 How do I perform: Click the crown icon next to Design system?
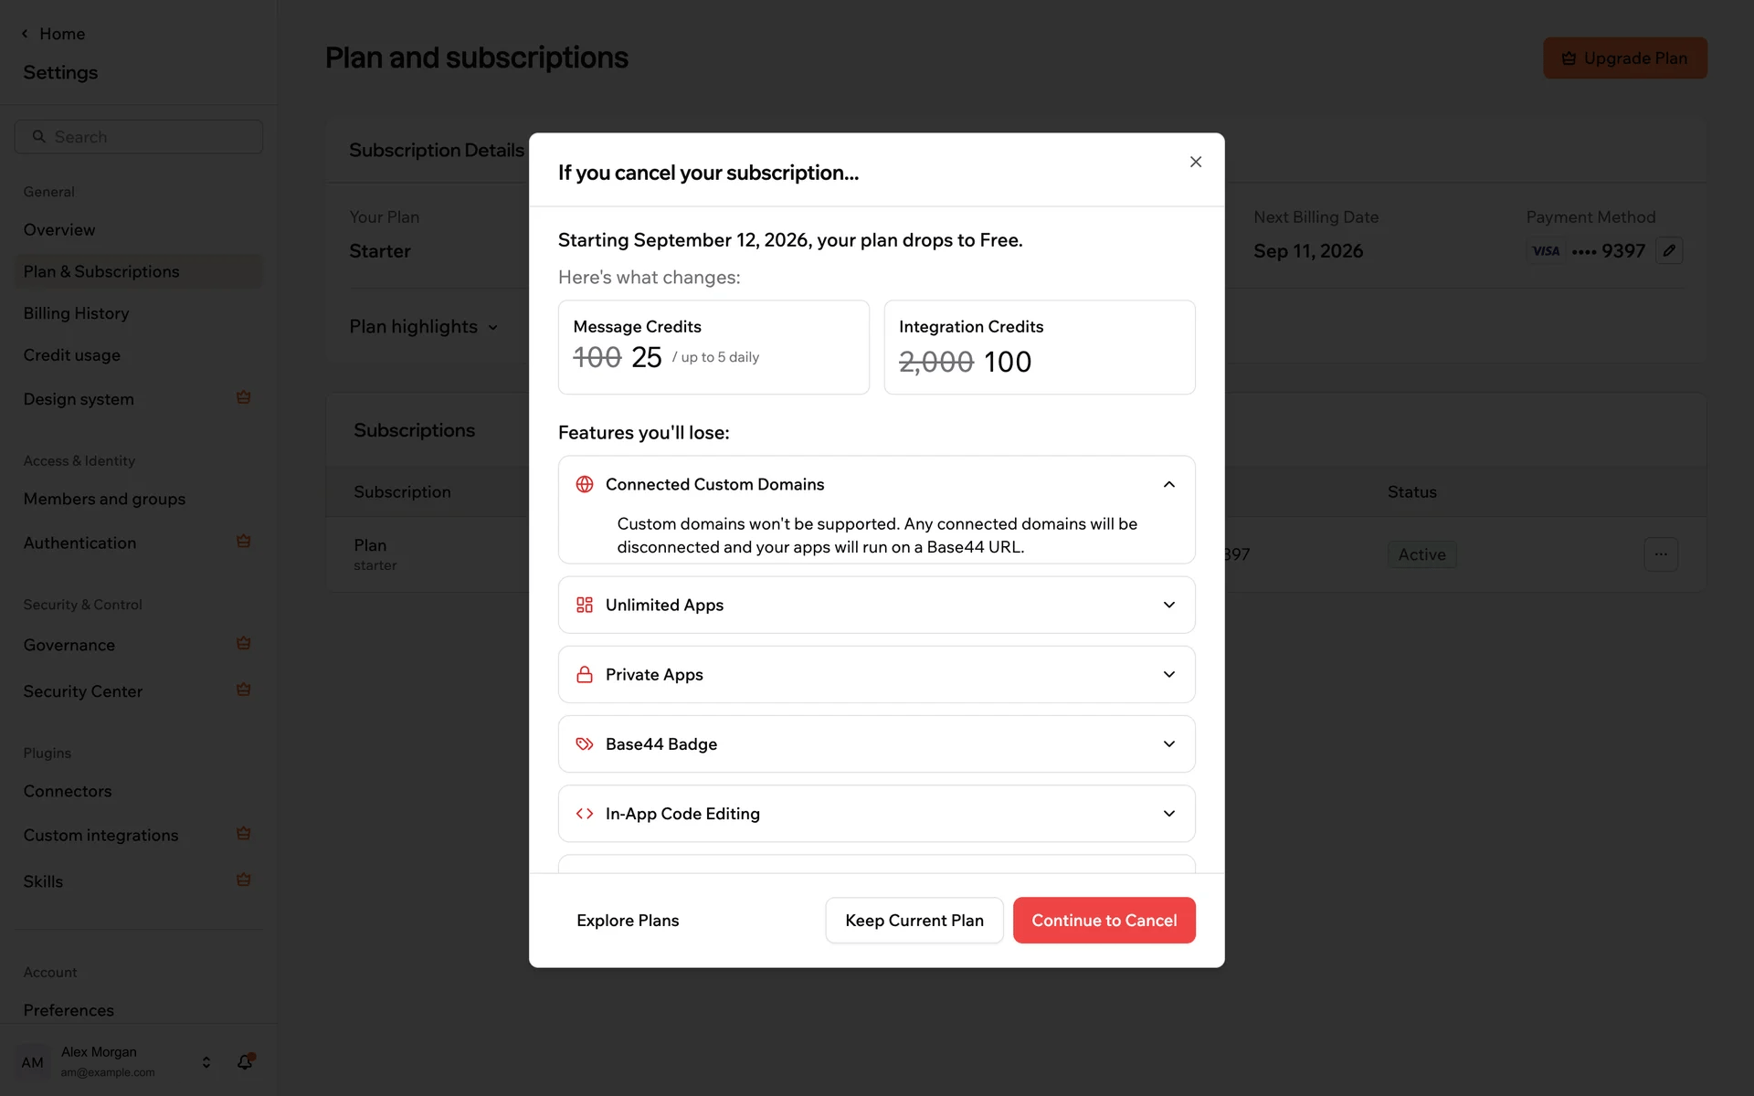click(x=243, y=397)
